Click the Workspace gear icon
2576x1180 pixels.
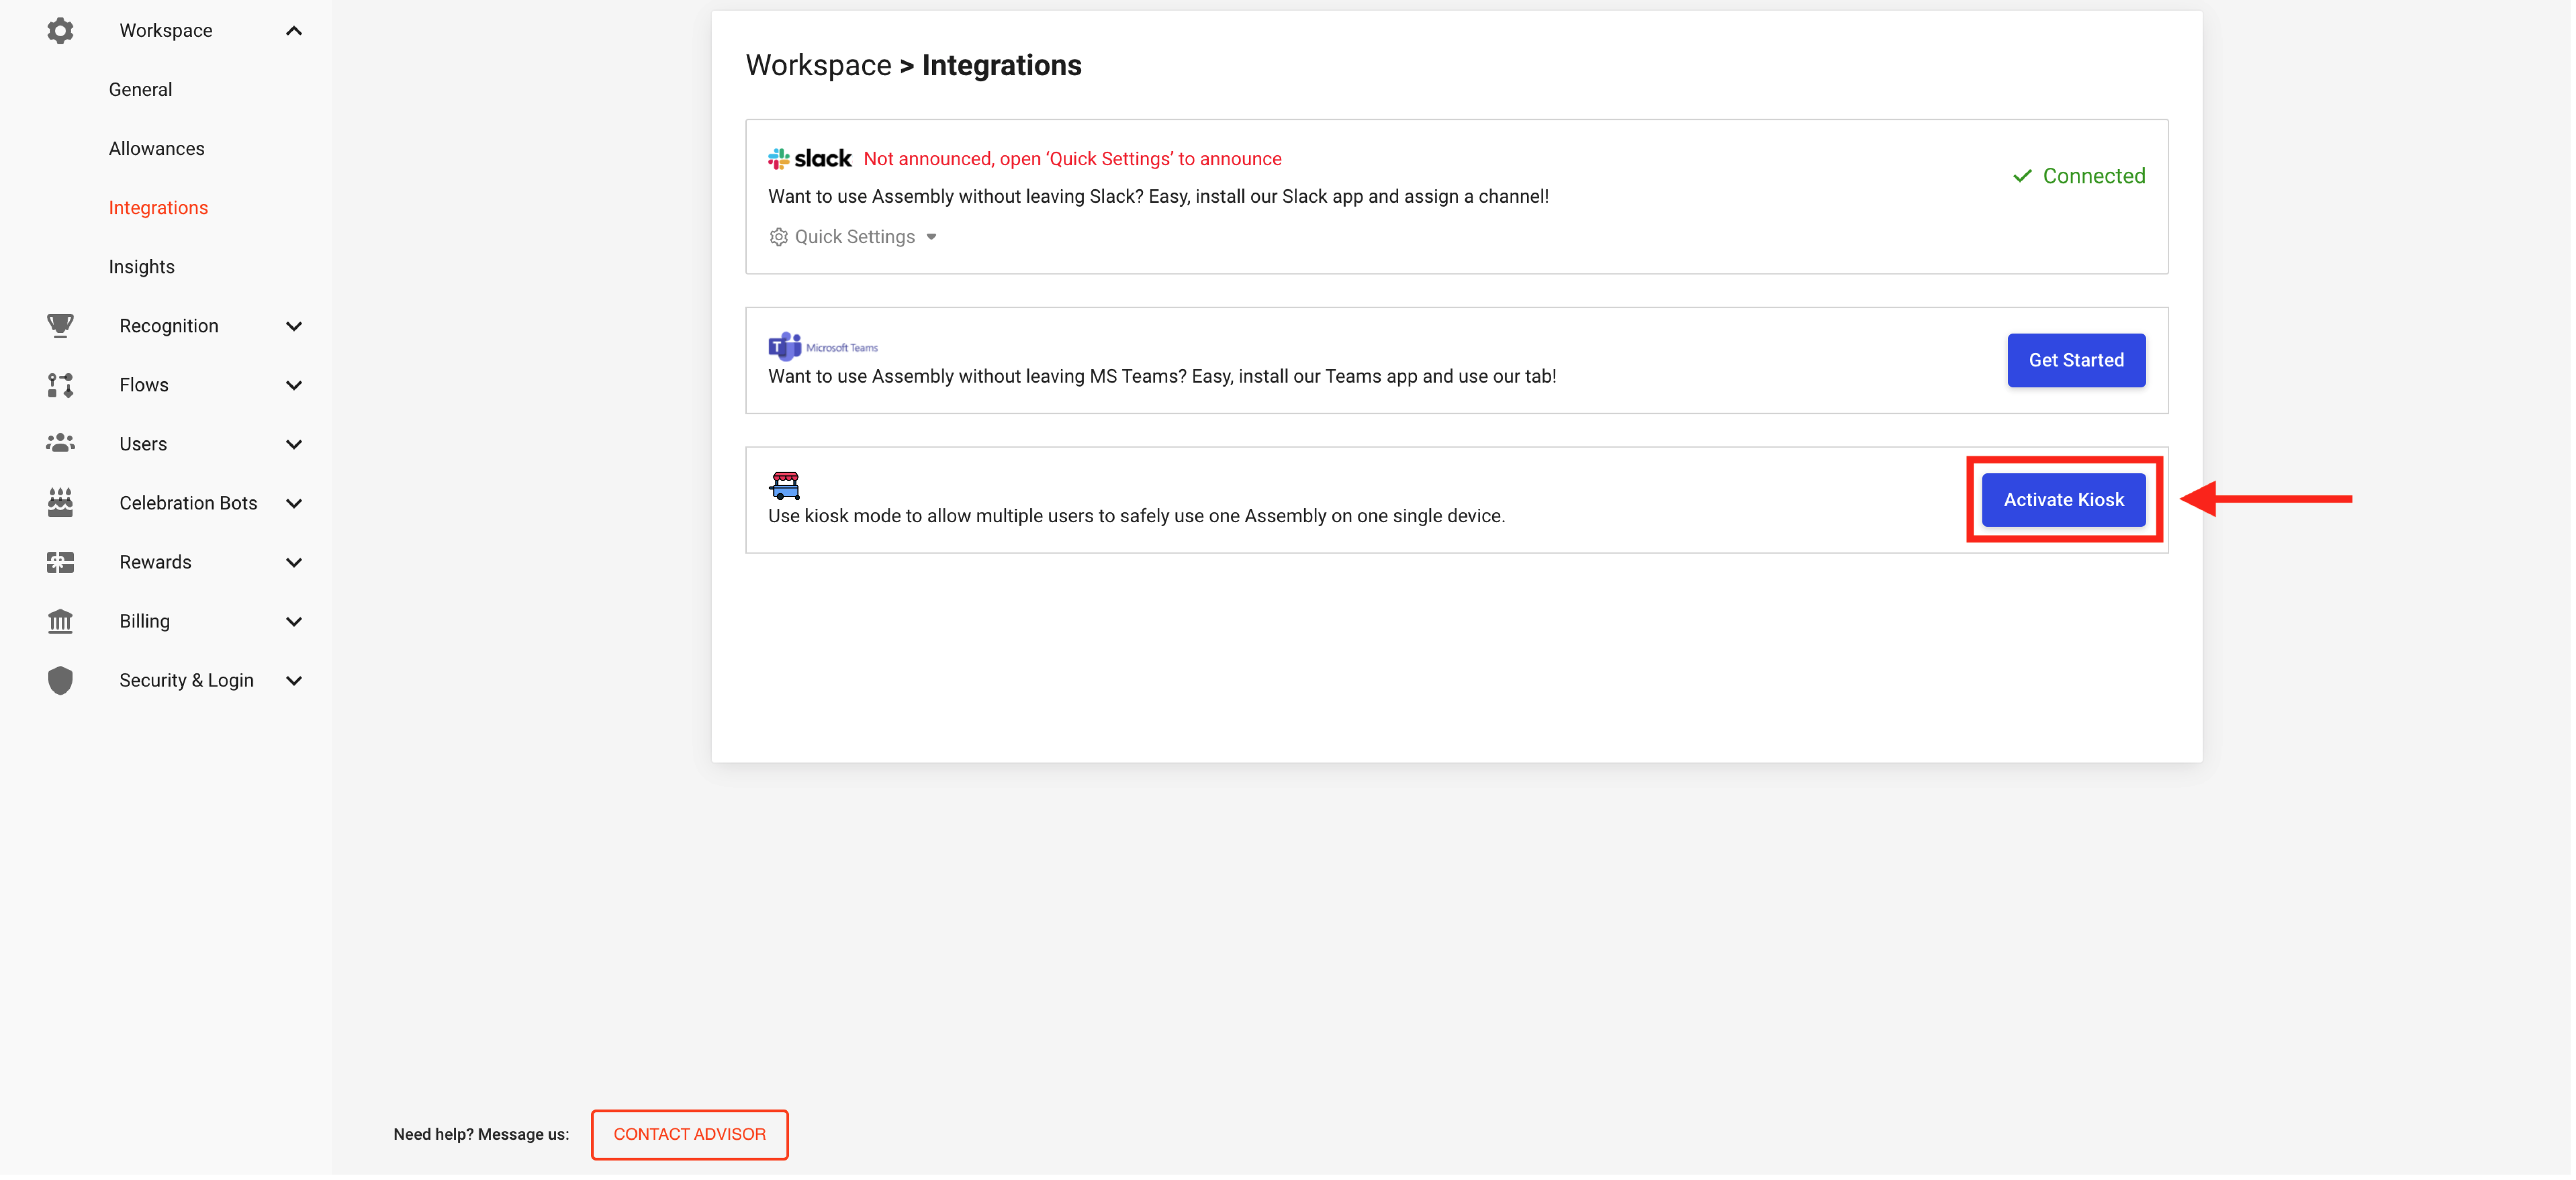click(60, 31)
